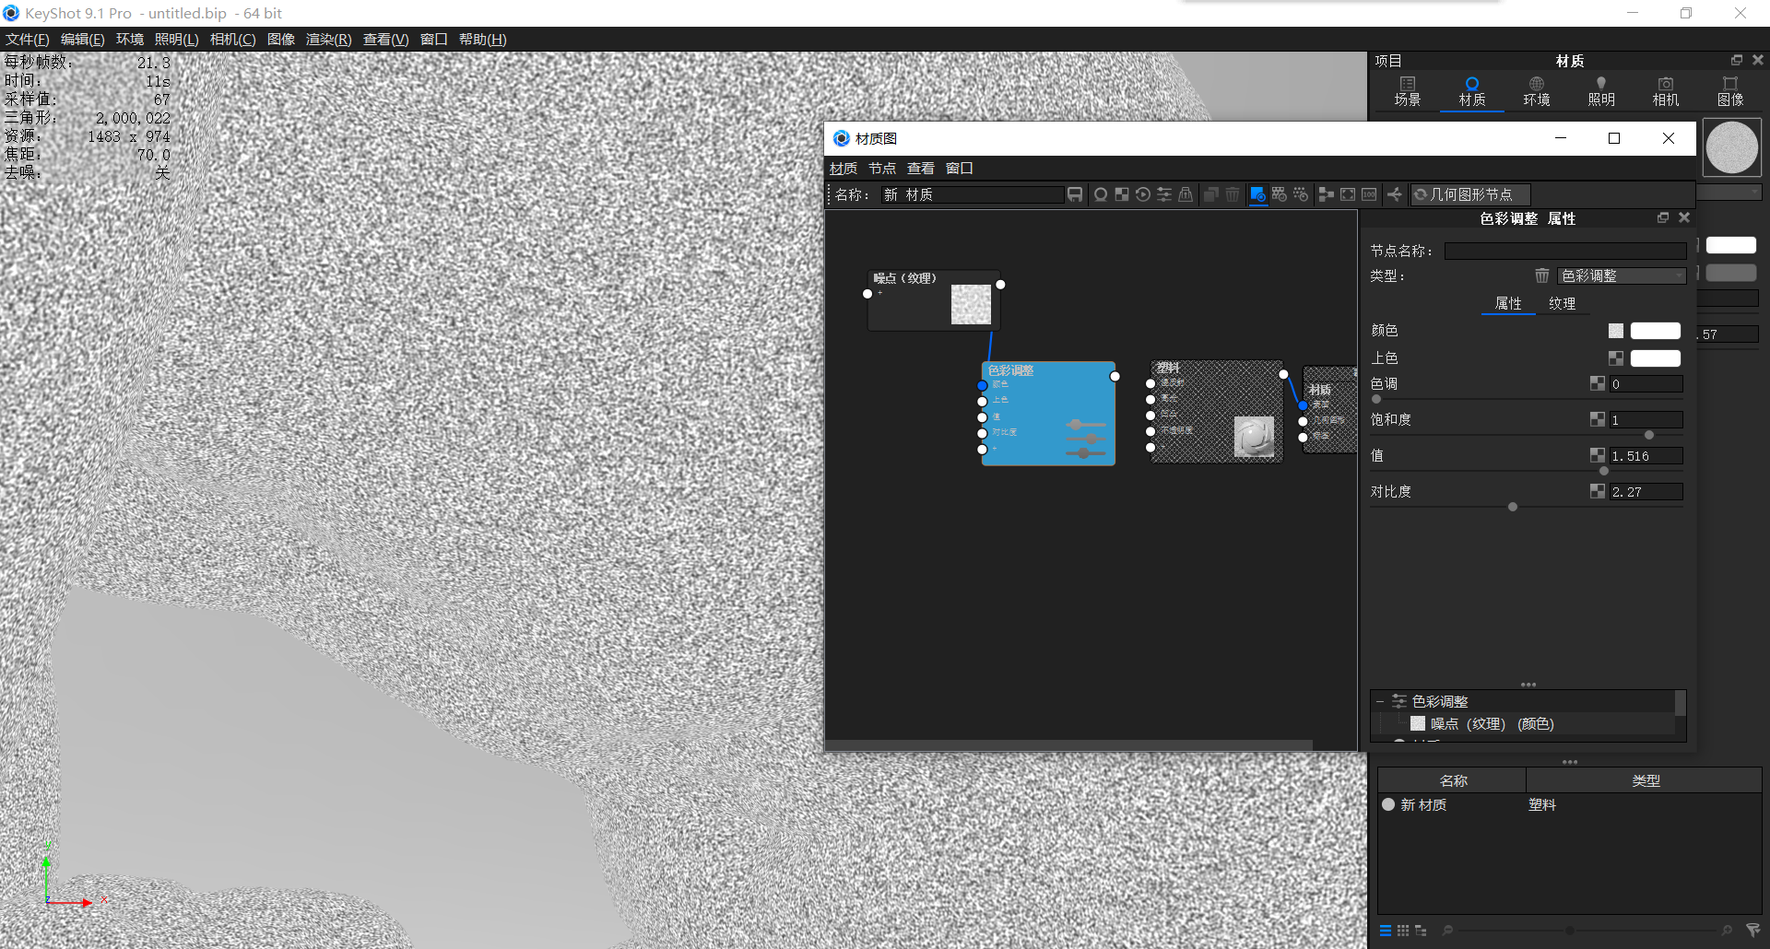Open the 场景 panel in the Project window
Screen dimensions: 1770x949
(1407, 90)
